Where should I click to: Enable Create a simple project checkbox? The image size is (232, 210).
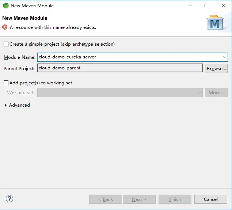pos(6,44)
